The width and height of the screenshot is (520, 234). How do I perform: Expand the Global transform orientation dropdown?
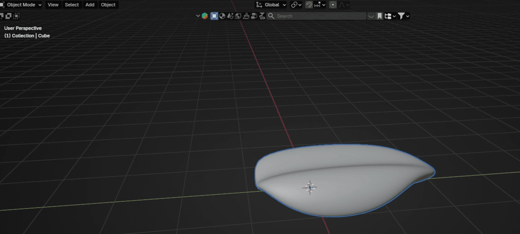tap(271, 5)
